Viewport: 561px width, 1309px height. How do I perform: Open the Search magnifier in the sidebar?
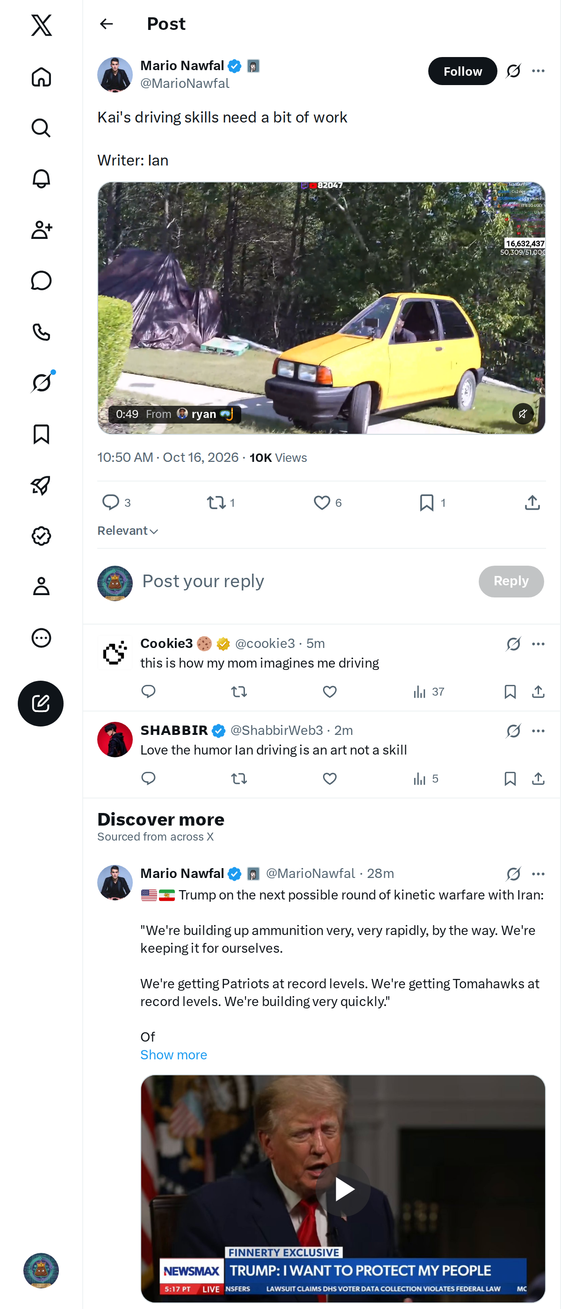pos(41,128)
